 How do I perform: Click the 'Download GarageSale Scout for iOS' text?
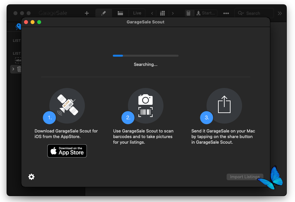(x=66, y=134)
